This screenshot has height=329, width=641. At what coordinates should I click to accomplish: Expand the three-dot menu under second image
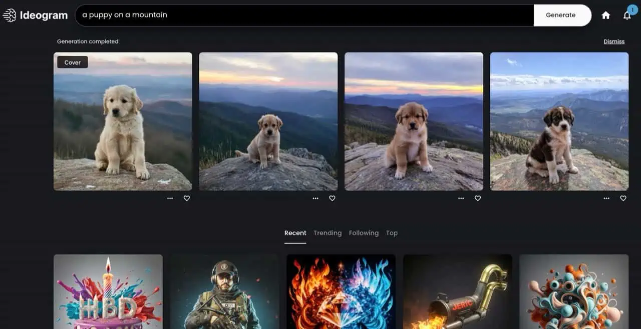(315, 198)
